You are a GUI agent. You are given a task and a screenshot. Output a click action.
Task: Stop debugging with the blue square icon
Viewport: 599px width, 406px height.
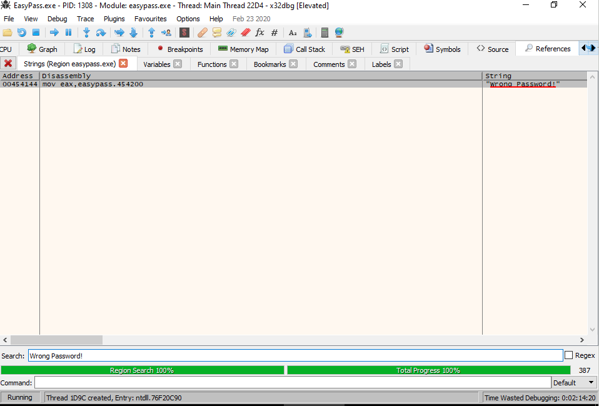[x=36, y=33]
